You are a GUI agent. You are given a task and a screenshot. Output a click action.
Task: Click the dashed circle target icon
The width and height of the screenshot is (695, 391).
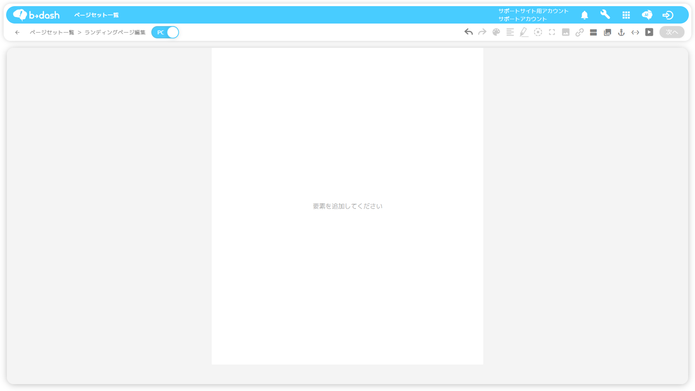pyautogui.click(x=538, y=32)
